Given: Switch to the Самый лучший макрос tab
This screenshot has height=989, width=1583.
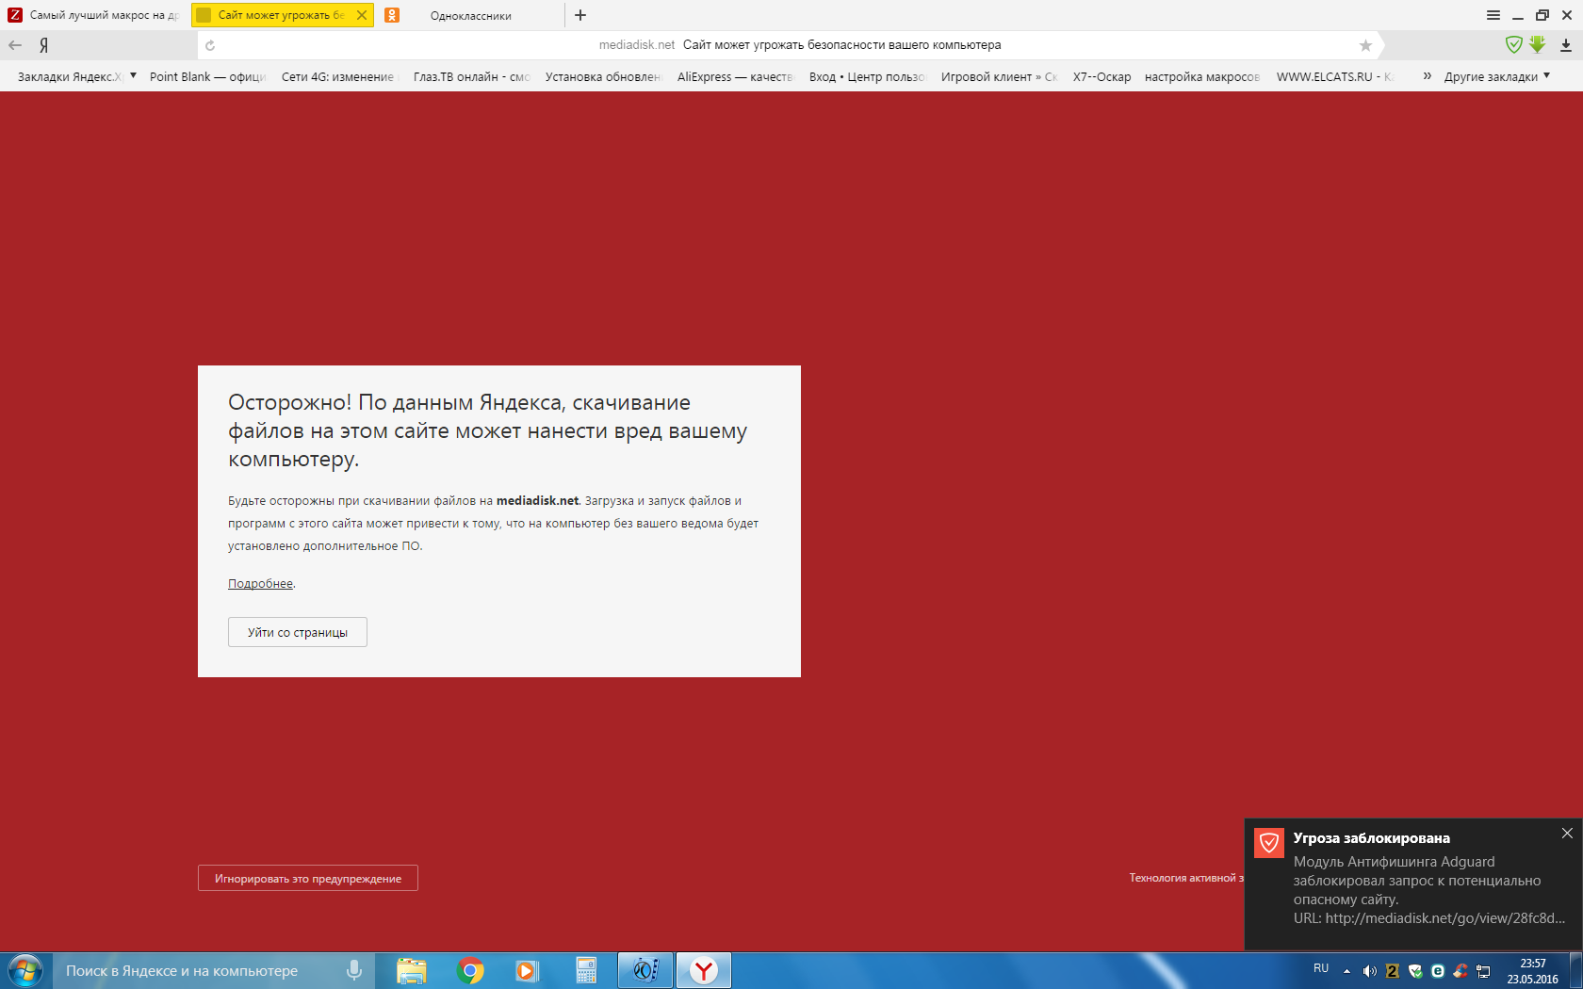Looking at the screenshot, I should click(x=94, y=15).
